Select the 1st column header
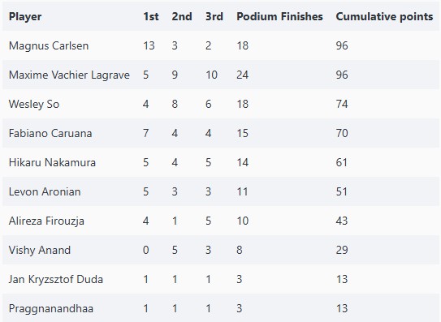 (x=151, y=16)
